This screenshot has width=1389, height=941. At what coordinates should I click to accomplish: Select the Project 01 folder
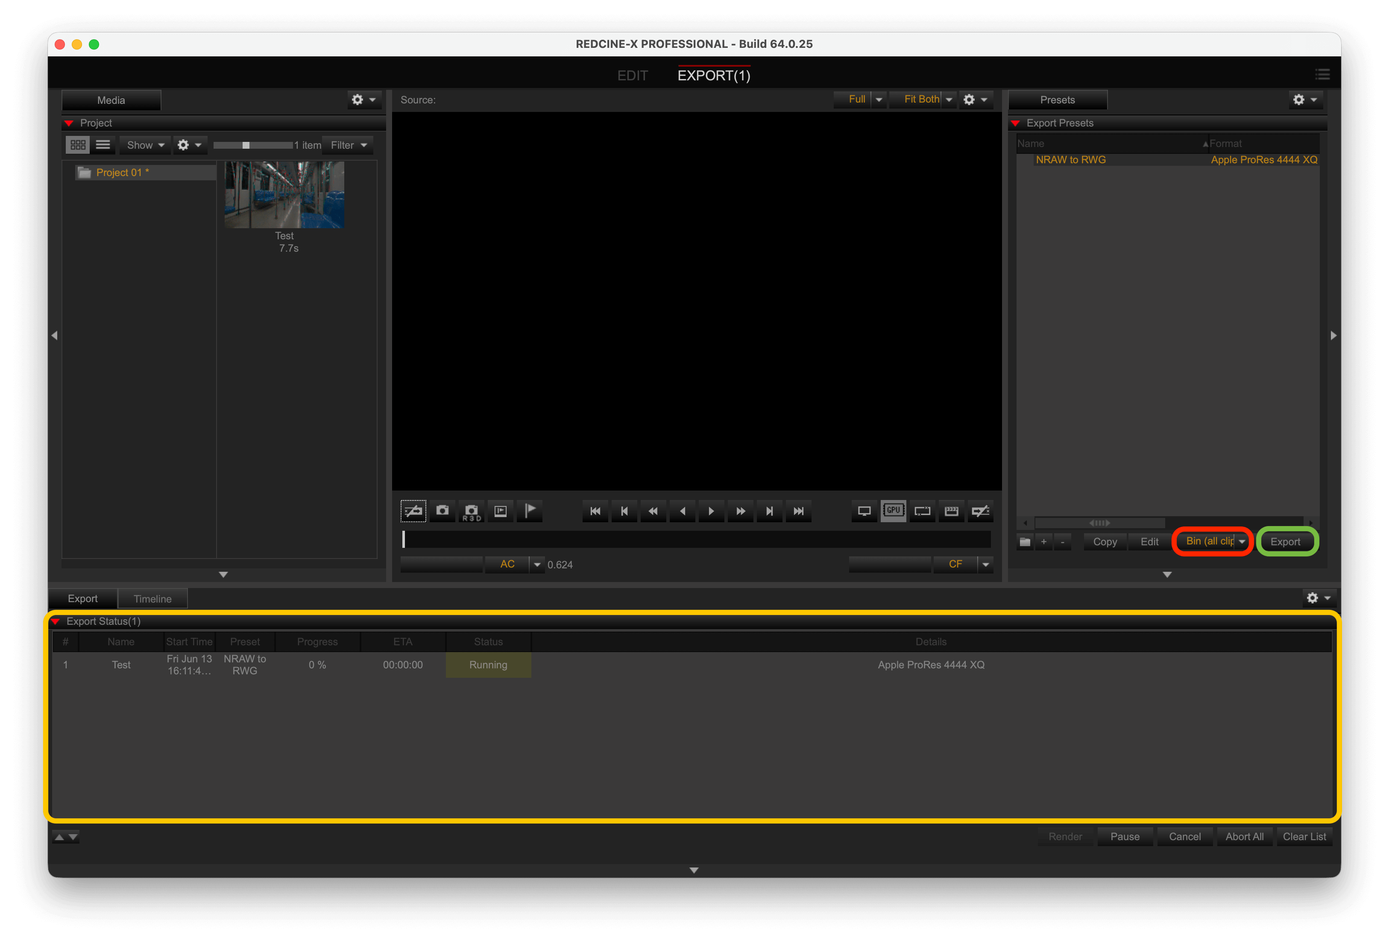pos(145,172)
